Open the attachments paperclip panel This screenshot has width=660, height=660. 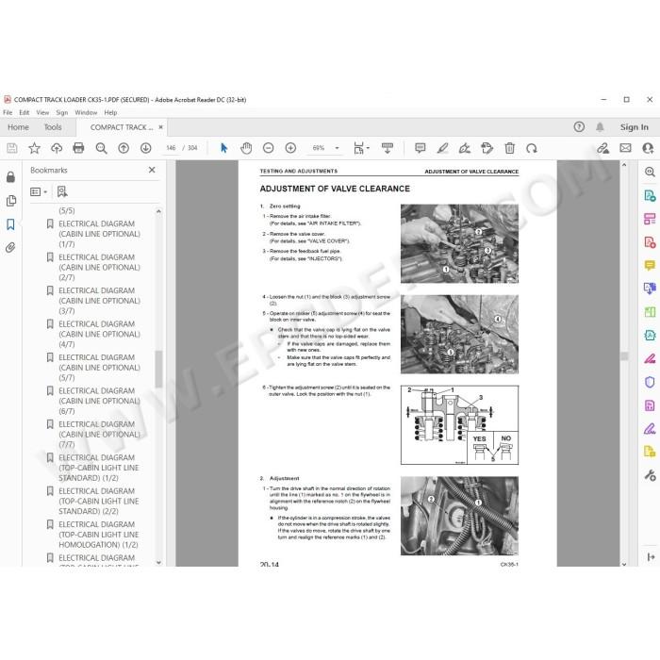11,247
